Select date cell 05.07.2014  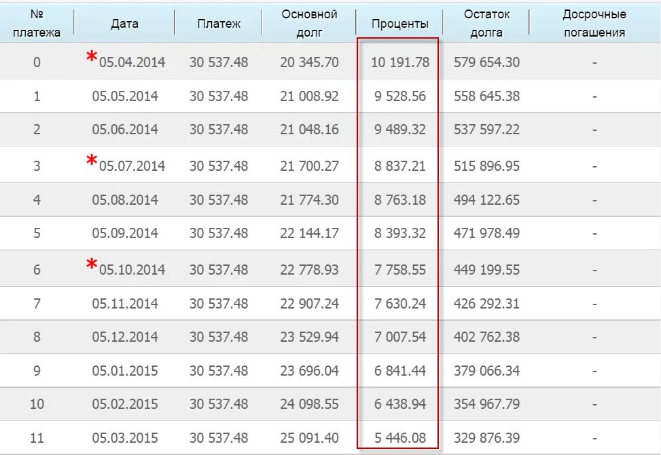click(132, 166)
